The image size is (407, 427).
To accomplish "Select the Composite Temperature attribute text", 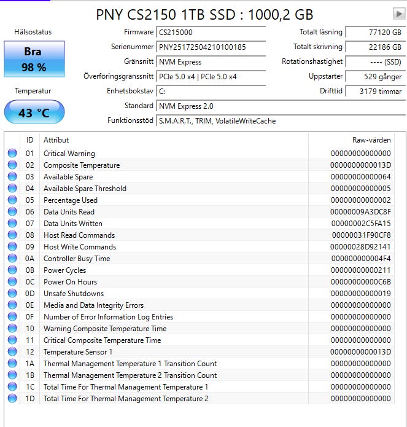I will coord(82,165).
